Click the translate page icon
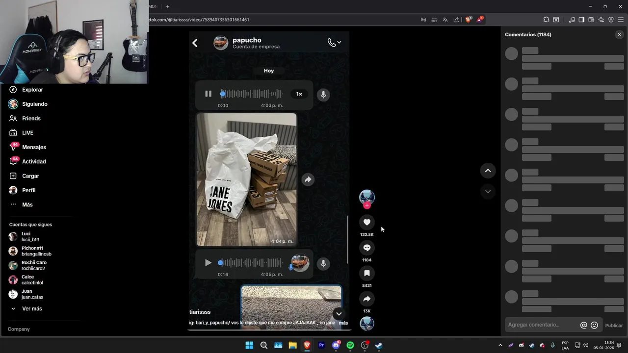This screenshot has width=628, height=353. pyautogui.click(x=445, y=20)
